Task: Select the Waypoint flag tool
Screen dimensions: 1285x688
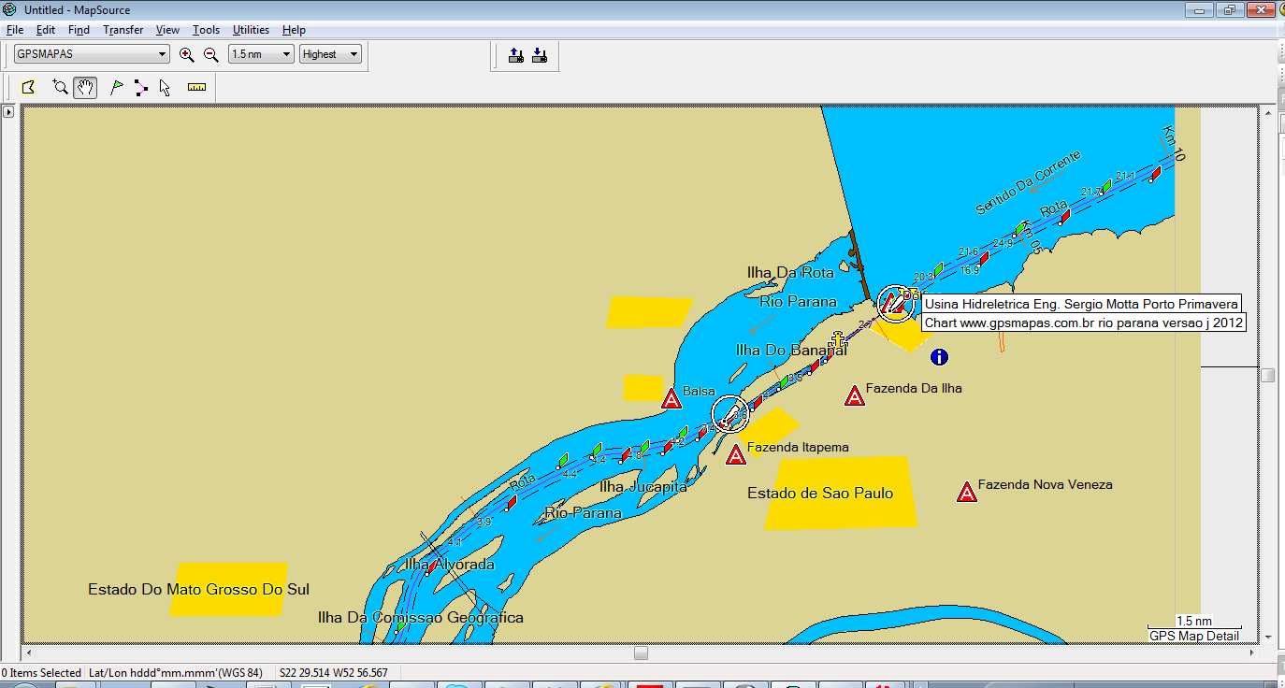Action: coord(116,88)
